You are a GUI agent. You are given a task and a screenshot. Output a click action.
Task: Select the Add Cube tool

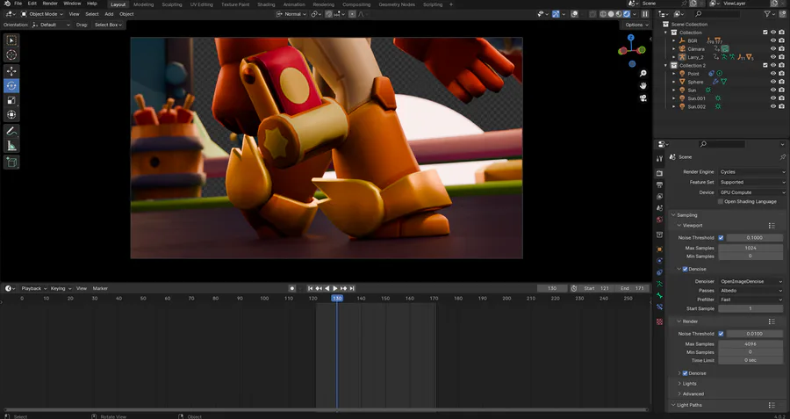tap(11, 163)
